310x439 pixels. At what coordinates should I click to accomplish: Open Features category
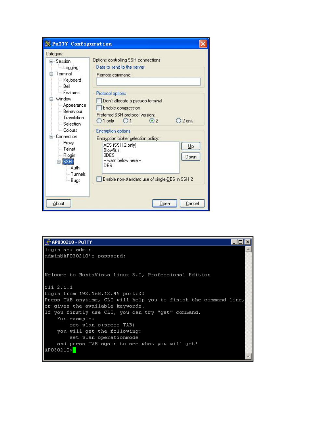point(71,93)
